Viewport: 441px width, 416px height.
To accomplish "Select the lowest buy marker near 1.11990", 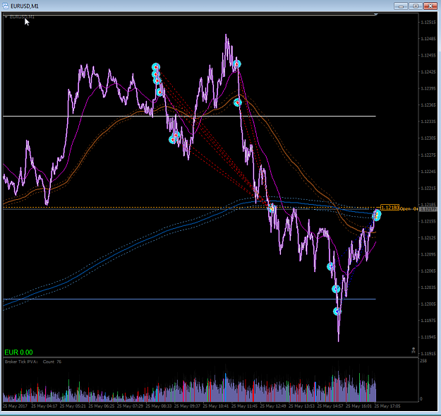I will (337, 311).
